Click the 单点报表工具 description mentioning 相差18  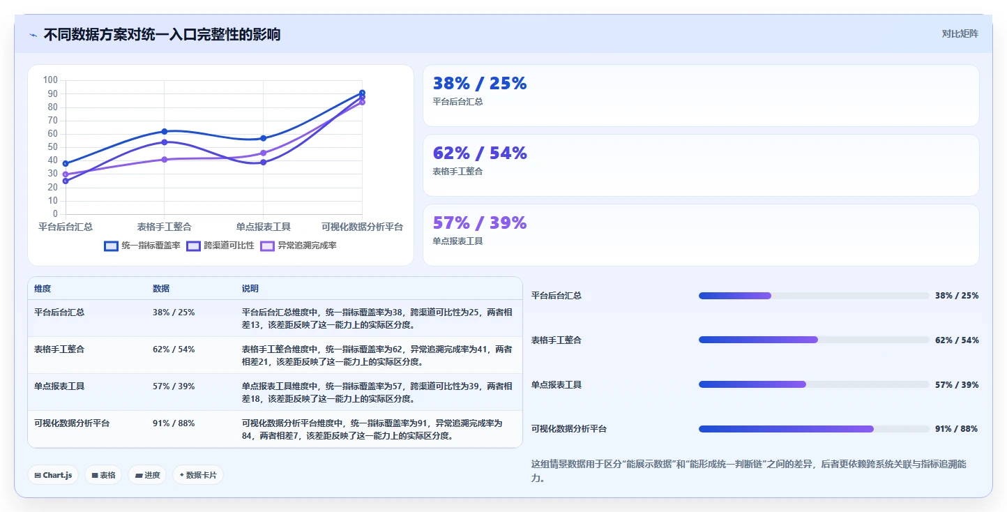[x=377, y=393]
